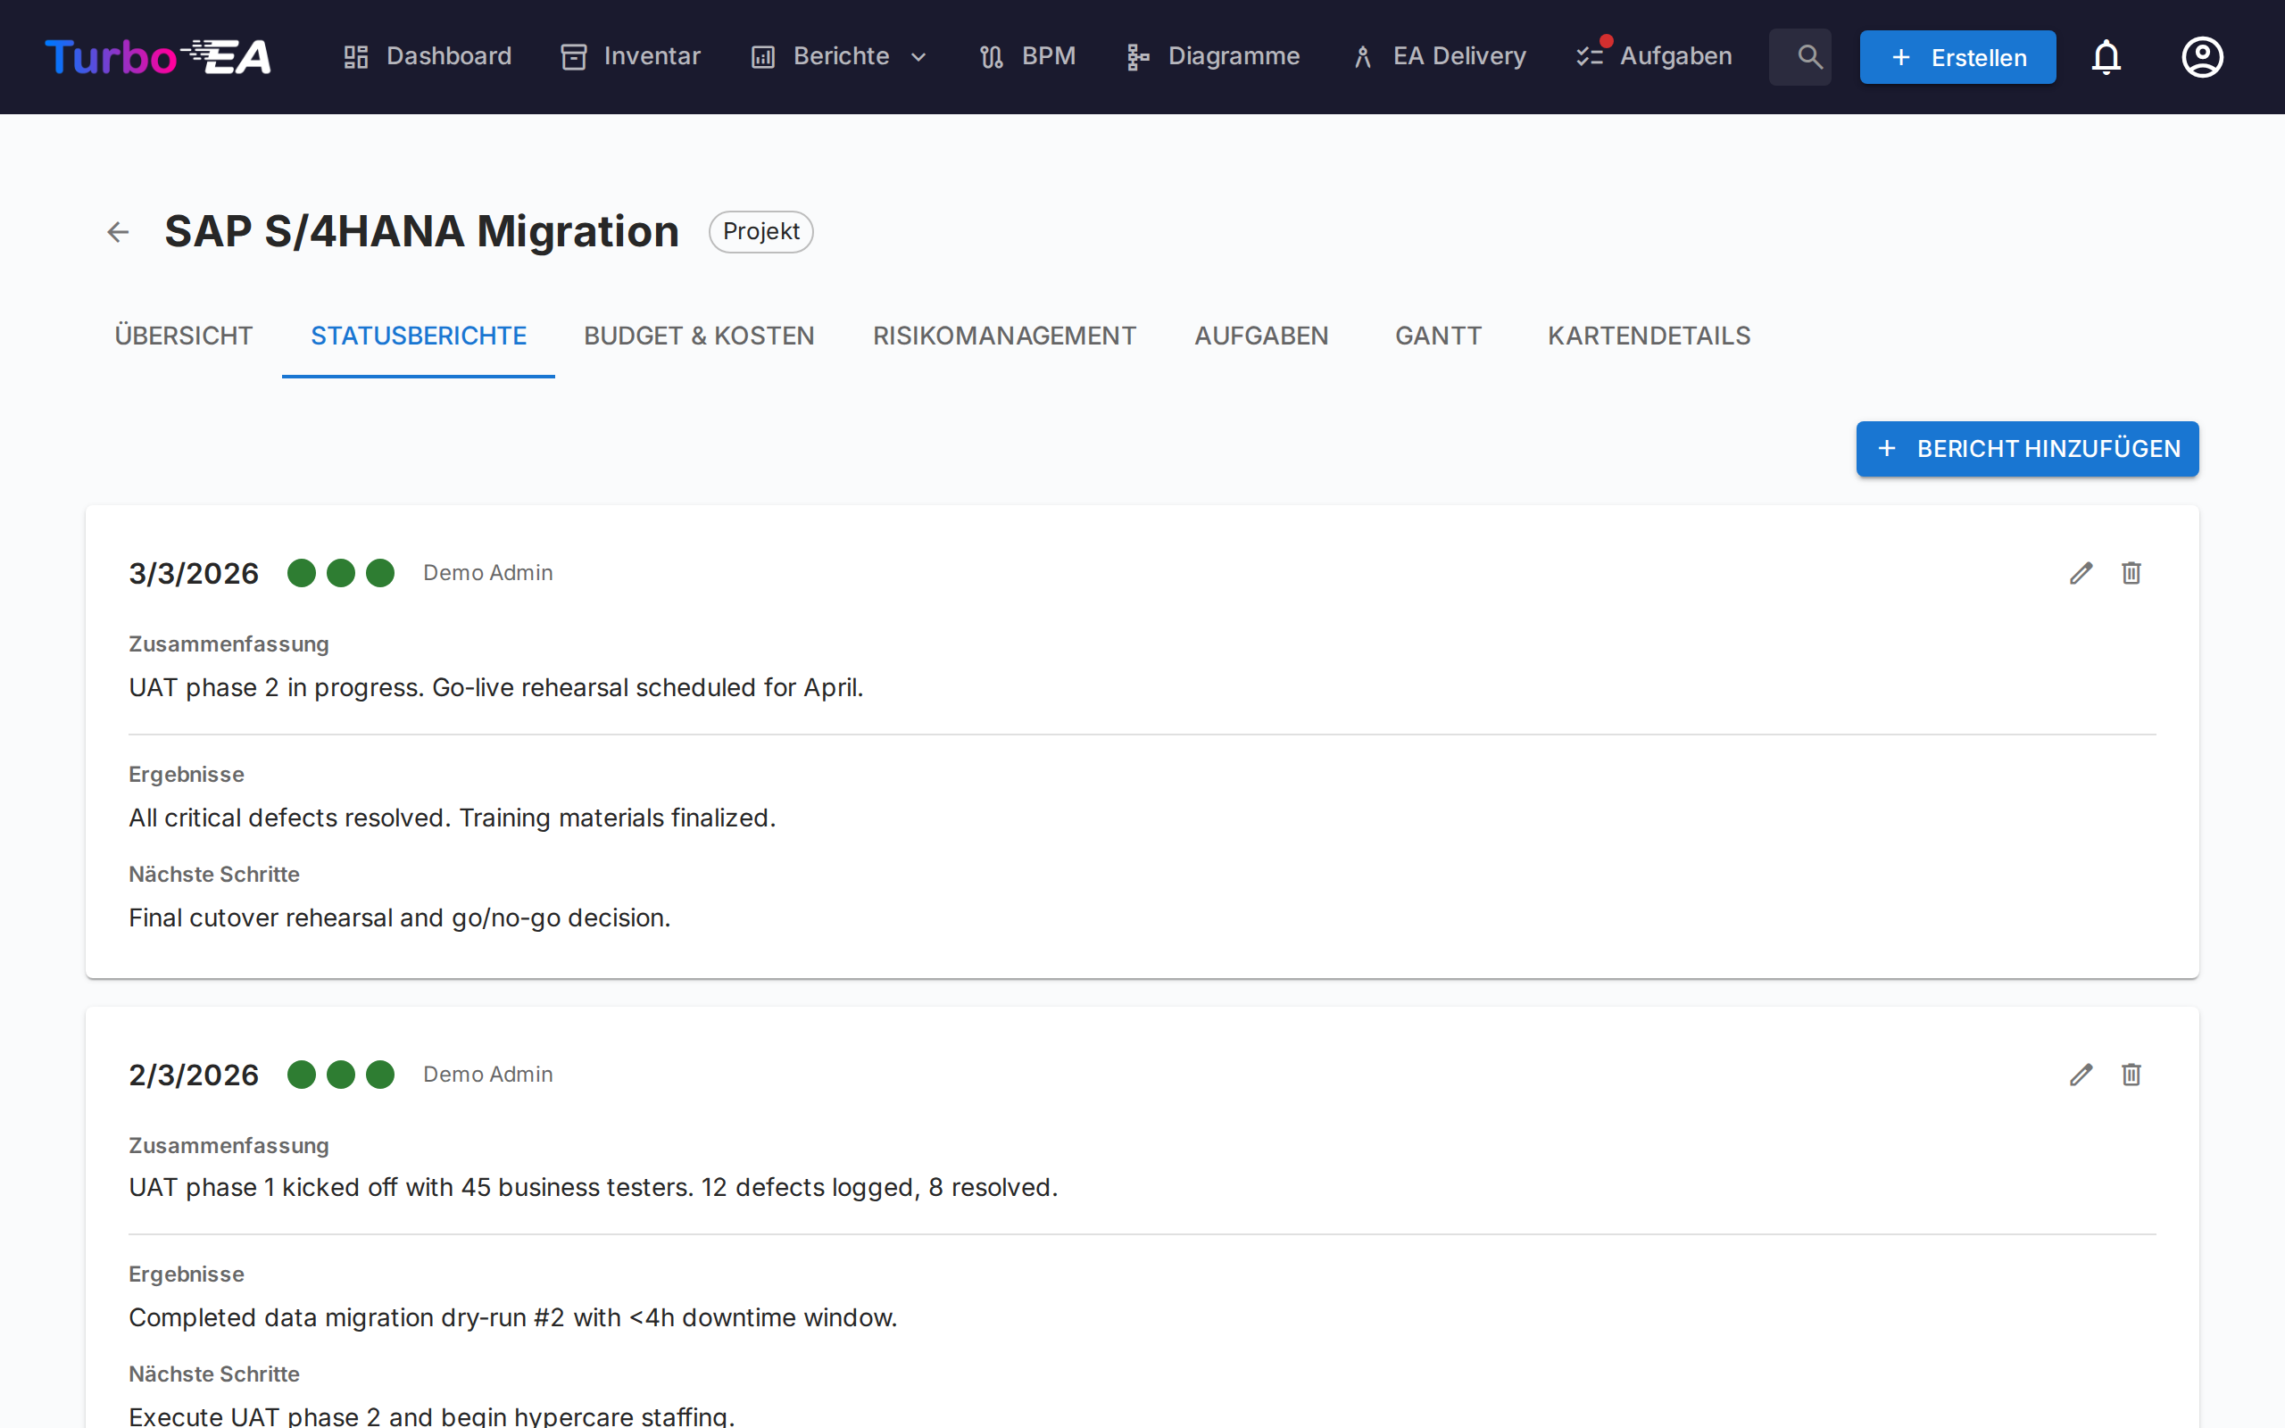Open the Aufgaben navigation item
Viewport: 2285px width, 1428px height.
click(1654, 56)
